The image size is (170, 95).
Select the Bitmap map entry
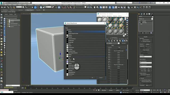click(86, 32)
